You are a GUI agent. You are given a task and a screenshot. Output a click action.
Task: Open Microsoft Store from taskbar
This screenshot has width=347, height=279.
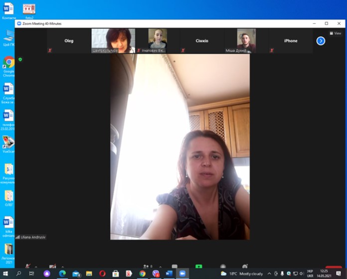pyautogui.click(x=116, y=274)
